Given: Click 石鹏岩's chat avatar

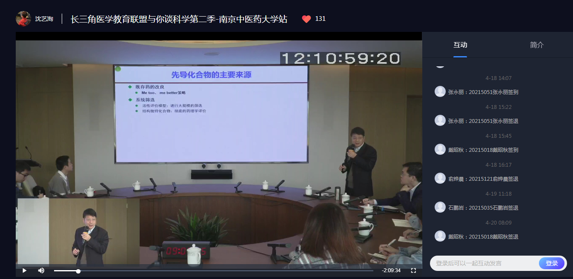Looking at the screenshot, I should point(440,207).
